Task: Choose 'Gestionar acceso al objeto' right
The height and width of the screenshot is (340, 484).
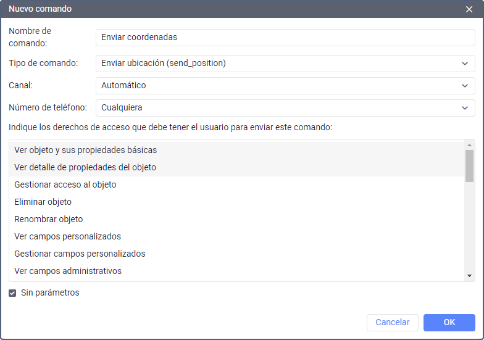Action: point(65,185)
